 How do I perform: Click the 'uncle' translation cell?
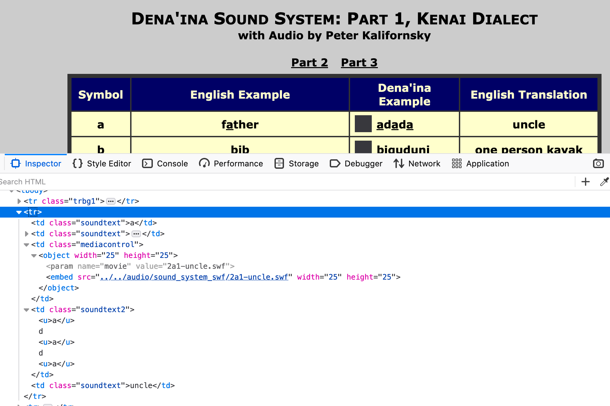pyautogui.click(x=529, y=124)
